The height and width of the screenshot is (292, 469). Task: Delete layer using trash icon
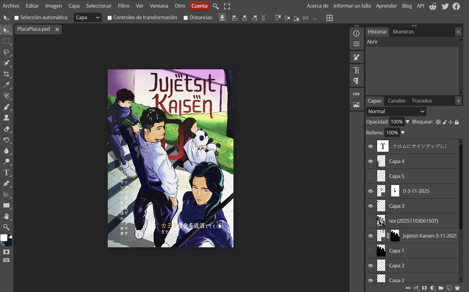click(457, 288)
